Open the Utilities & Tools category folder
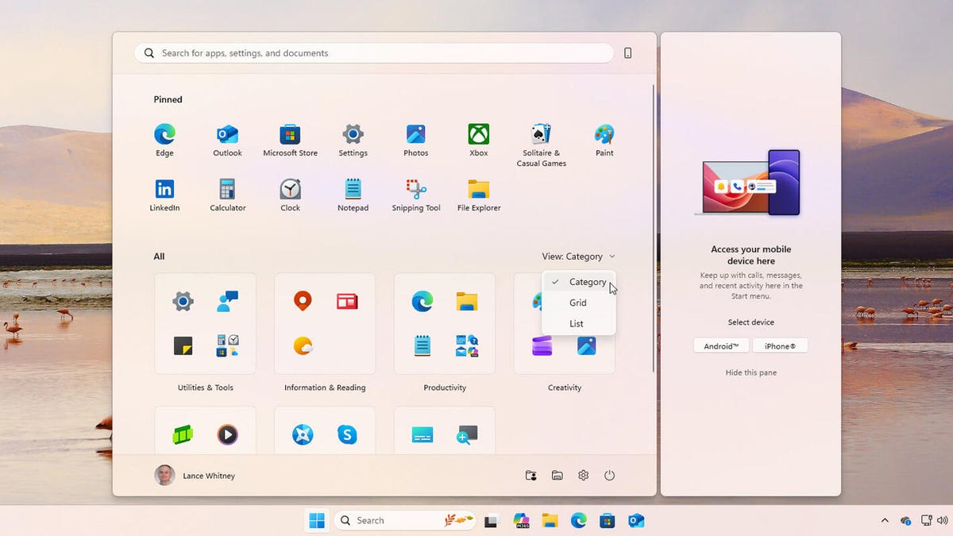The width and height of the screenshot is (953, 536). (205, 324)
